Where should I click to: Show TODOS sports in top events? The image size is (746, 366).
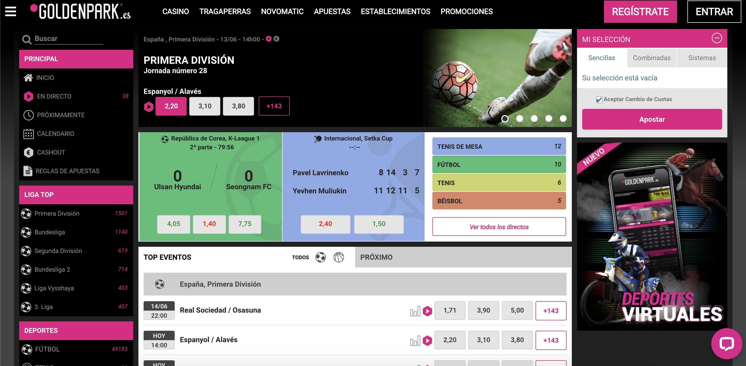click(300, 257)
